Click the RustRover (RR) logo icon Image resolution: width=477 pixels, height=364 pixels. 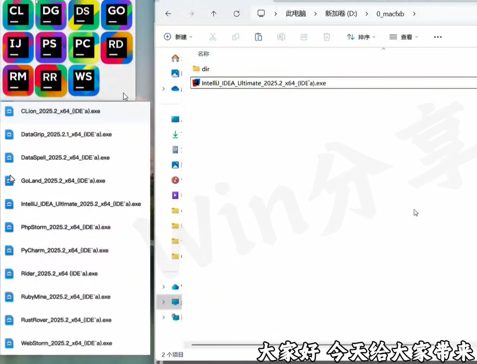tap(51, 80)
